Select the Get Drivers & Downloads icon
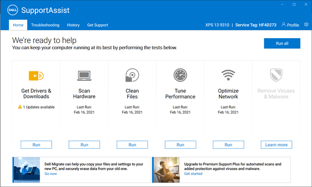The height and width of the screenshot is (187, 312). [x=36, y=76]
